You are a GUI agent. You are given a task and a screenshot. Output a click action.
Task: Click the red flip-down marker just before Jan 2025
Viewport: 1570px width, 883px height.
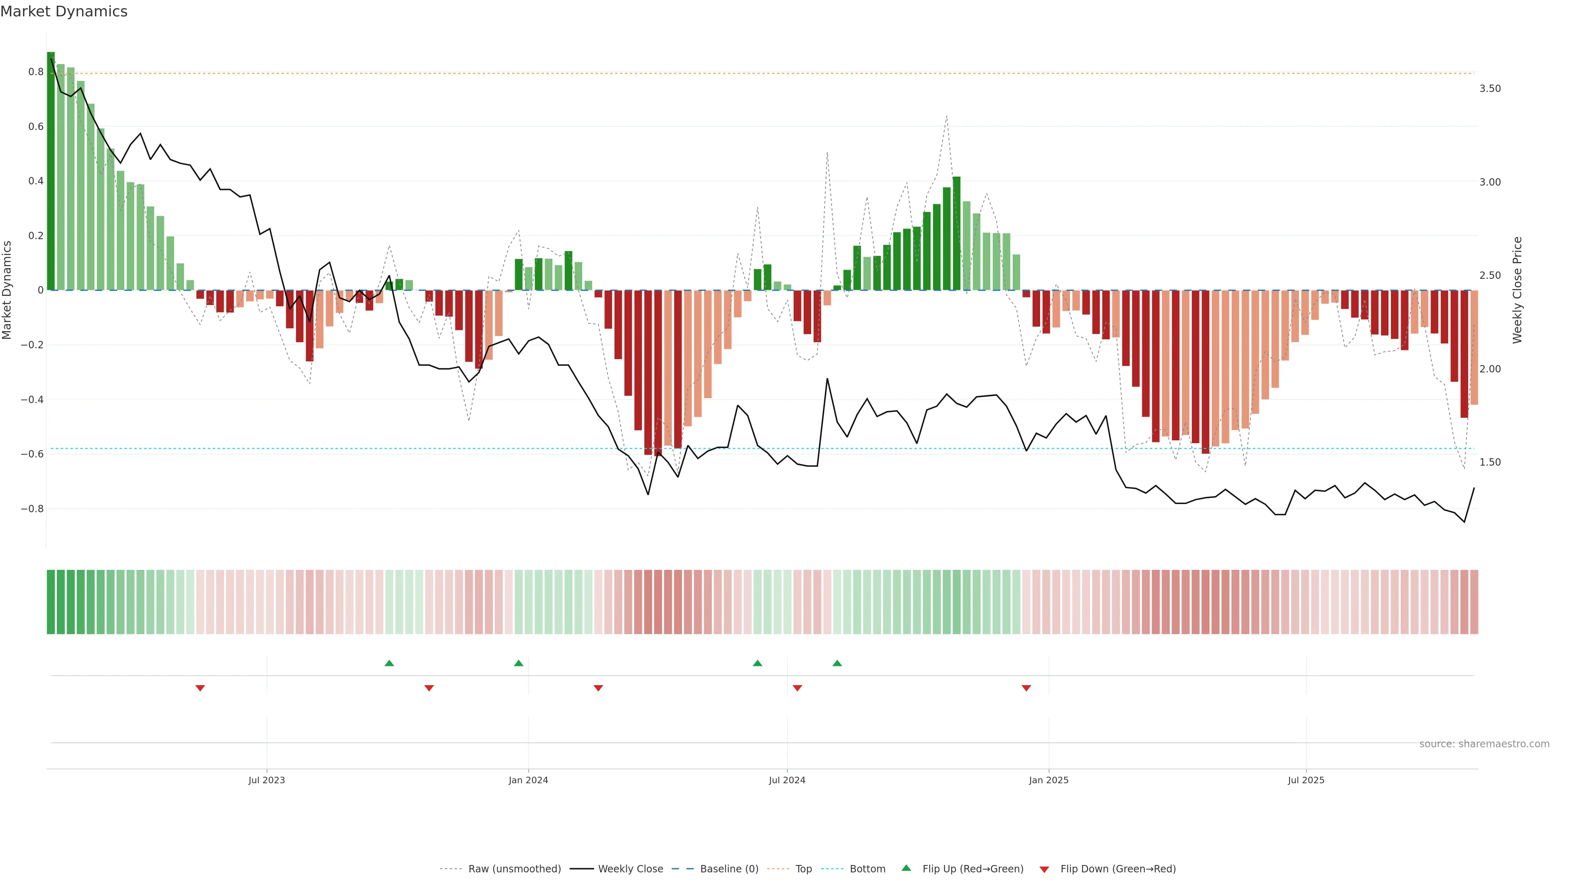point(1026,688)
